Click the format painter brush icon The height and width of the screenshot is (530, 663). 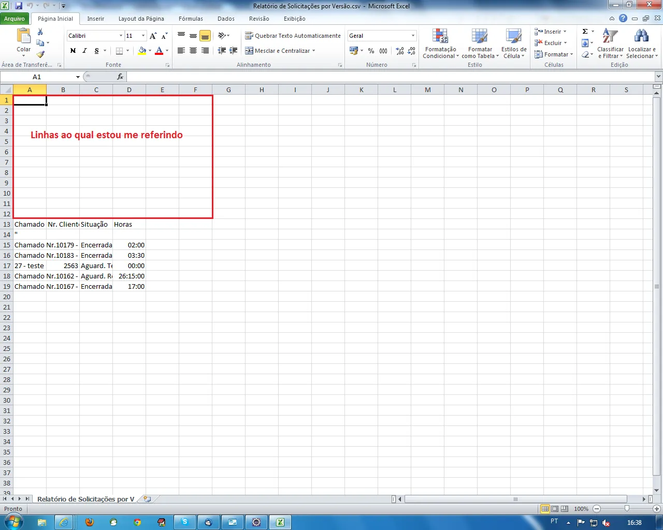click(40, 54)
